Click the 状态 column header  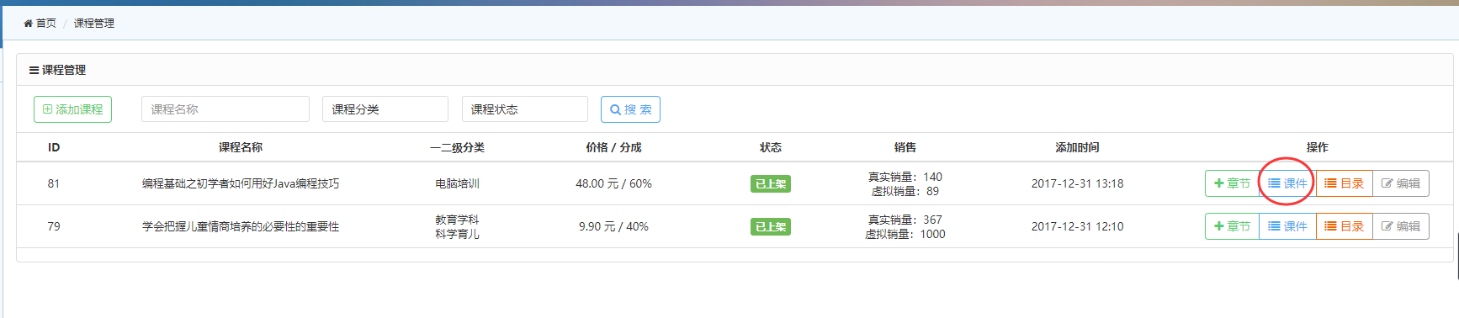[771, 147]
